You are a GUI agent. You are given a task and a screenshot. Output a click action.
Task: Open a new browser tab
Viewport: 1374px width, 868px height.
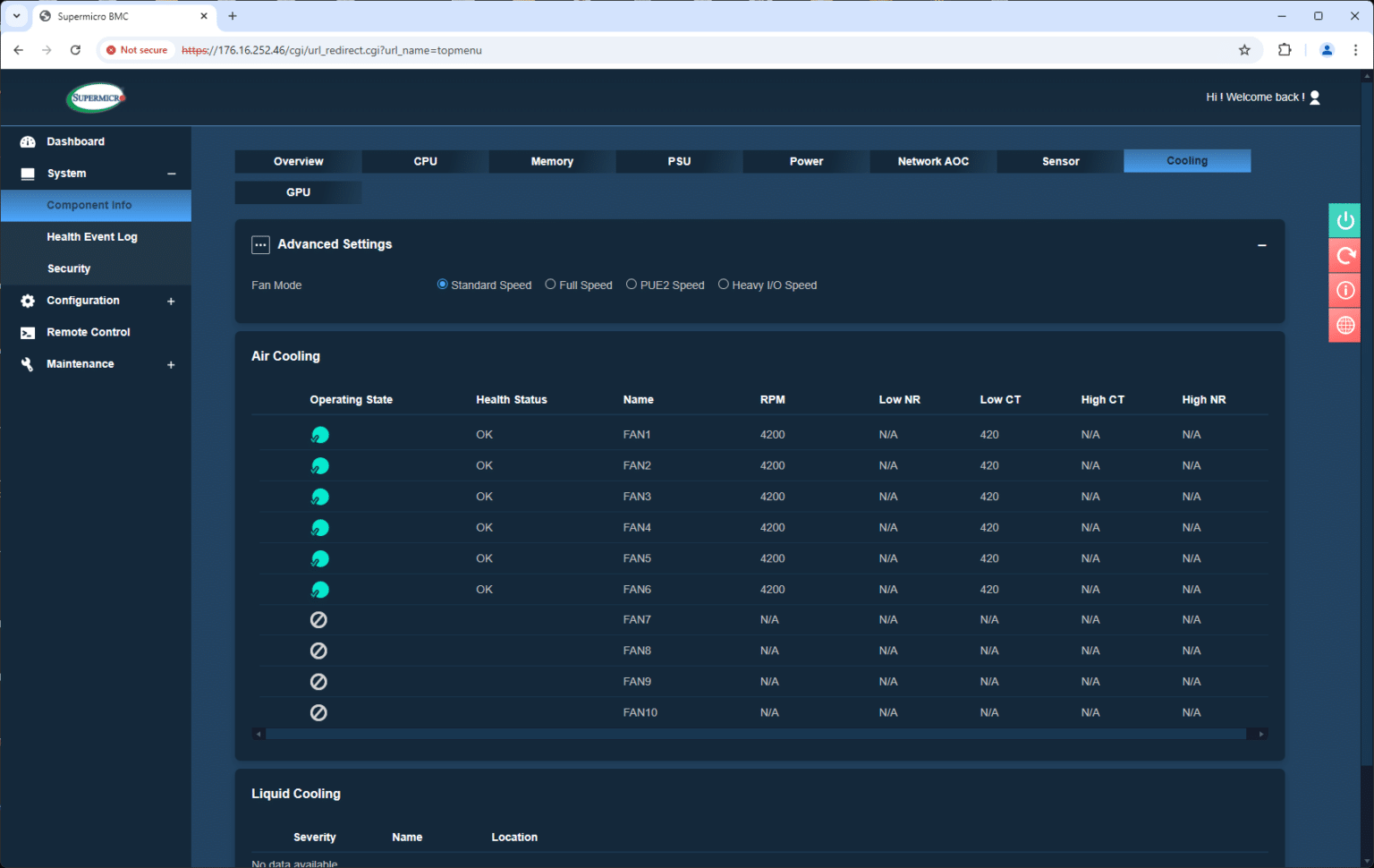(x=233, y=16)
